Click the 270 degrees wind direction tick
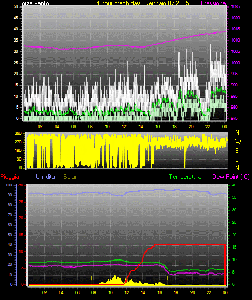 pos(18,142)
